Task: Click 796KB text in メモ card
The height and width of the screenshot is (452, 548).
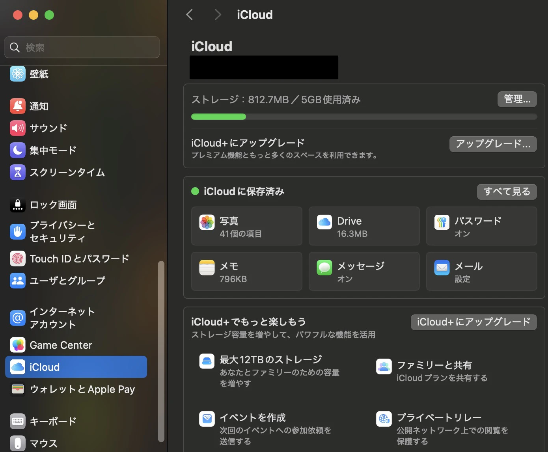Action: (233, 279)
